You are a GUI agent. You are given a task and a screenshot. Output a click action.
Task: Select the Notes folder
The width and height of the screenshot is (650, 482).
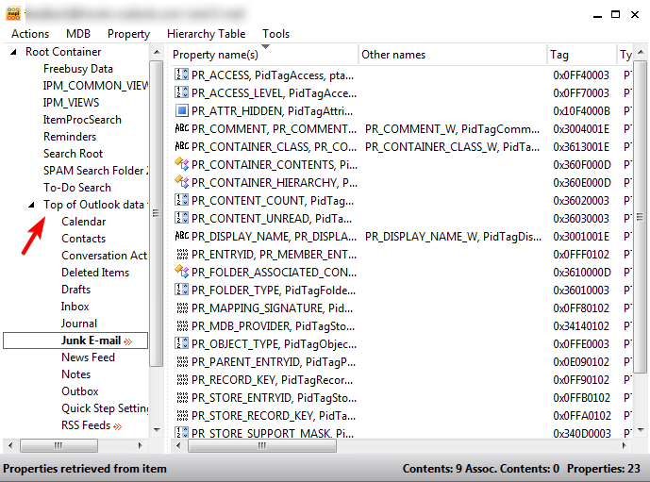tap(75, 374)
